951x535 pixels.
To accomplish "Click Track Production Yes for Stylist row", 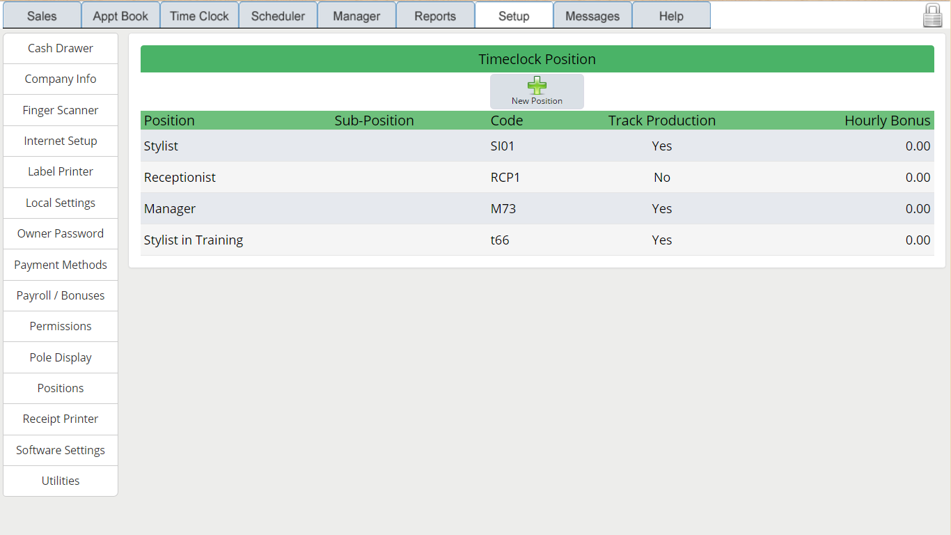I will [x=662, y=146].
